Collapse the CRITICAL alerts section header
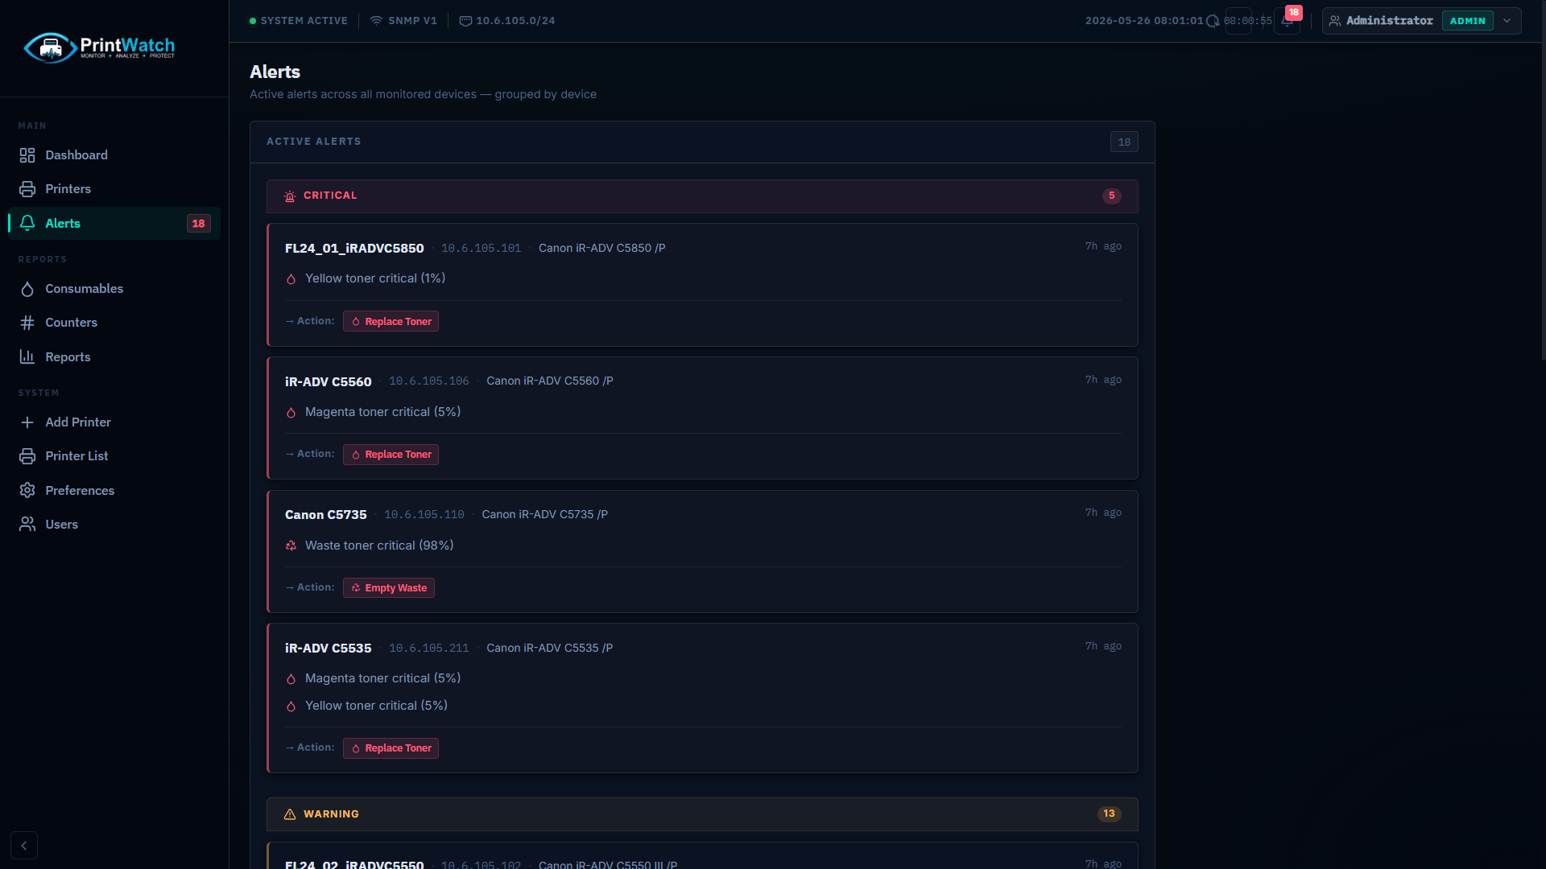 click(x=702, y=196)
